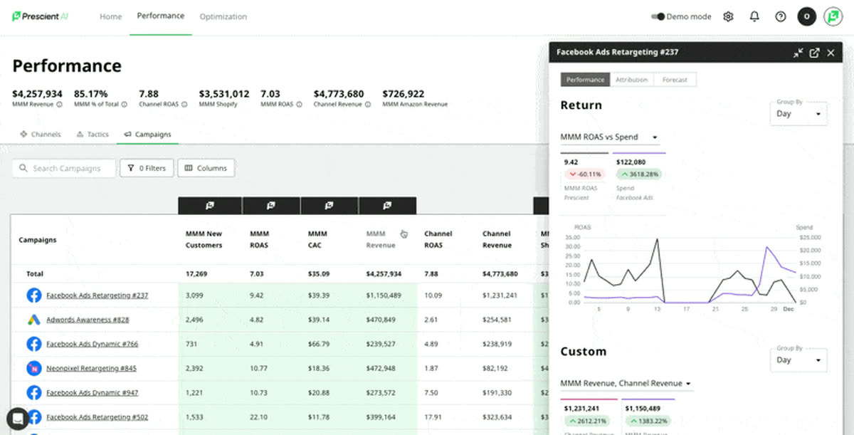Screen dimensions: 854x435
Task: Click the Prescient badge above MMM Revenue column
Action: pos(387,205)
